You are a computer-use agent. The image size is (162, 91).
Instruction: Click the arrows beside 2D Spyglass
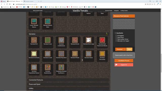pyautogui.click(x=116, y=36)
